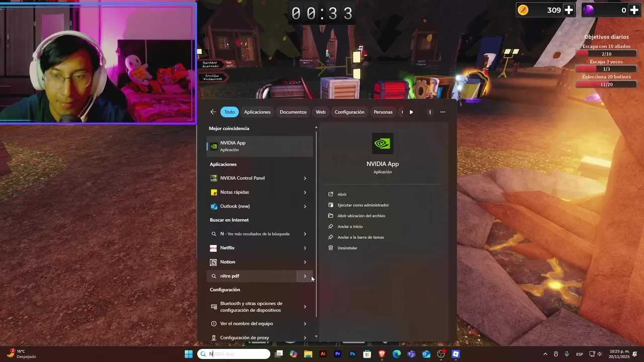Open the taskbar clock and date
Image resolution: width=644 pixels, height=362 pixels.
click(x=619, y=354)
